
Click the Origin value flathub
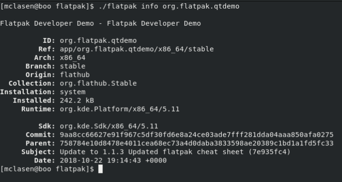coord(75,75)
